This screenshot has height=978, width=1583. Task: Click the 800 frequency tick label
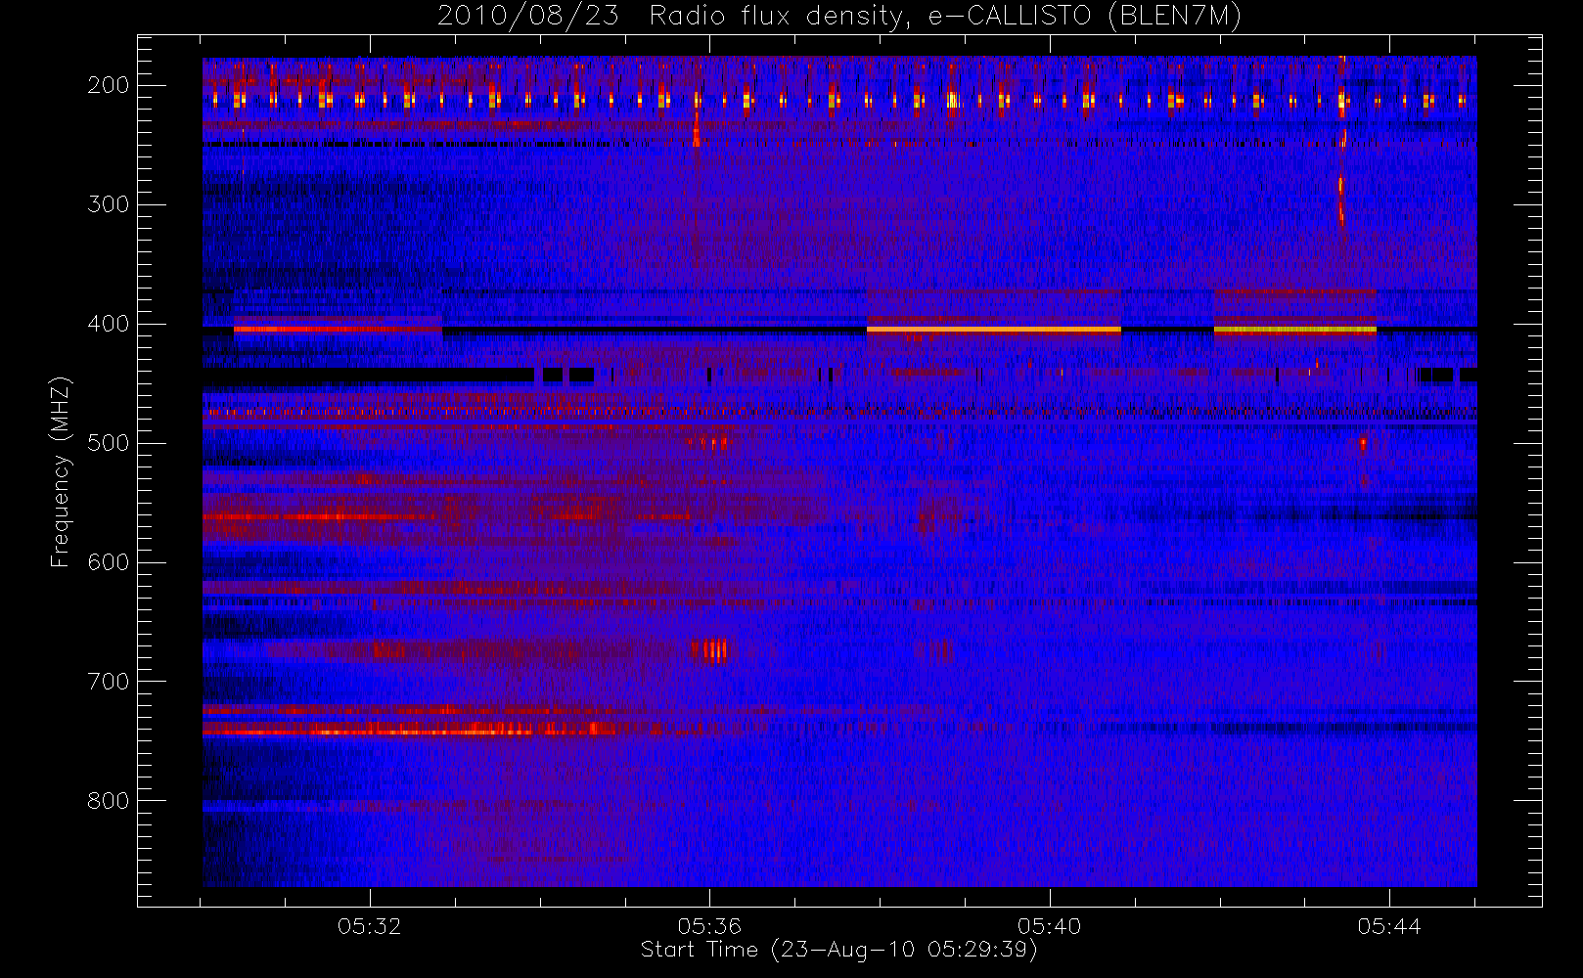pos(109,801)
